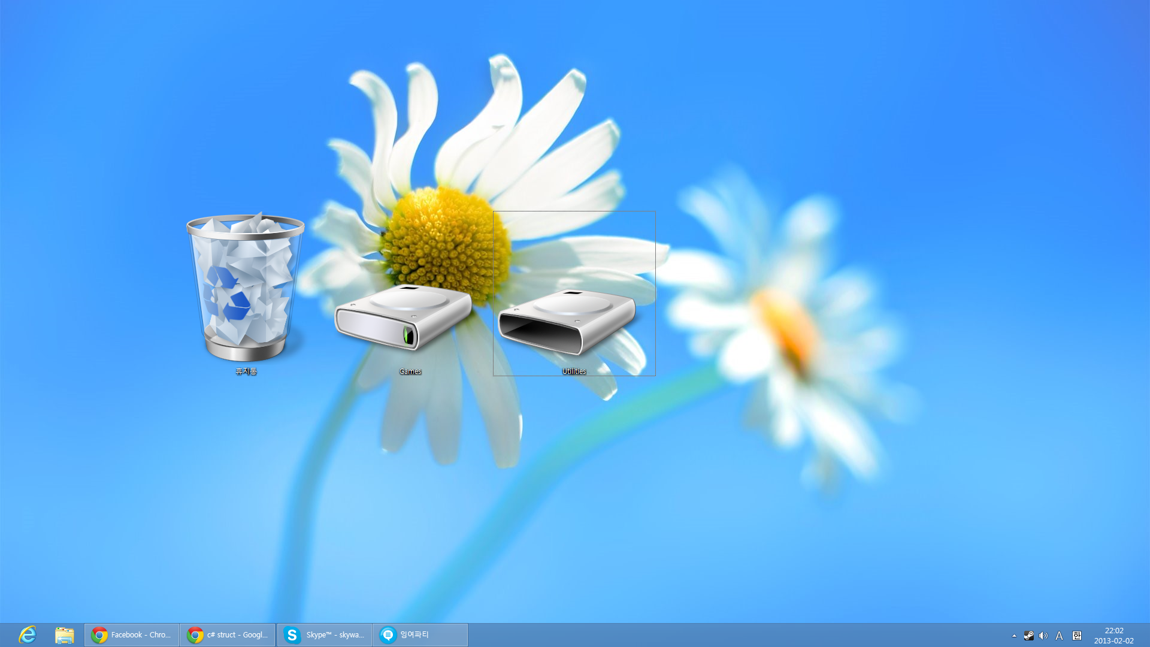Click the Skype icon in the taskbar
1150x647 pixels.
pos(292,634)
